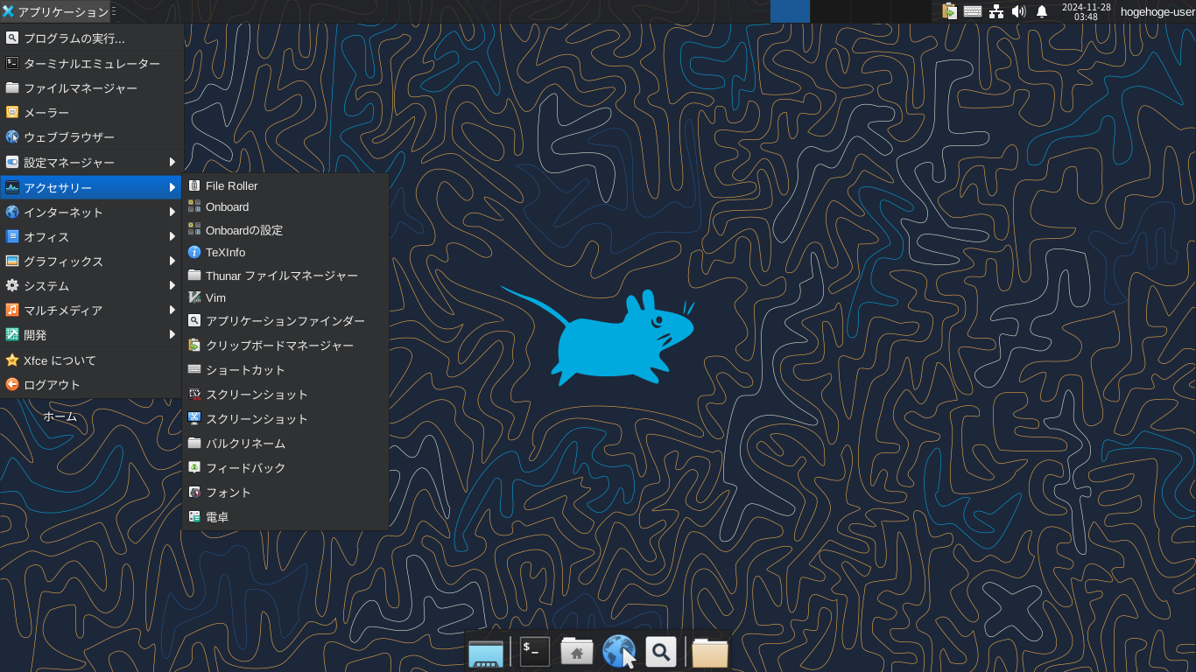Open メーラー from the applications menu
1196x672 pixels.
(92, 113)
